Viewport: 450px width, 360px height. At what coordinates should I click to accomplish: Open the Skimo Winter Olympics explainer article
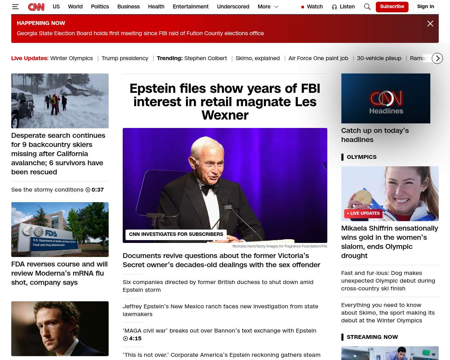(x=388, y=313)
